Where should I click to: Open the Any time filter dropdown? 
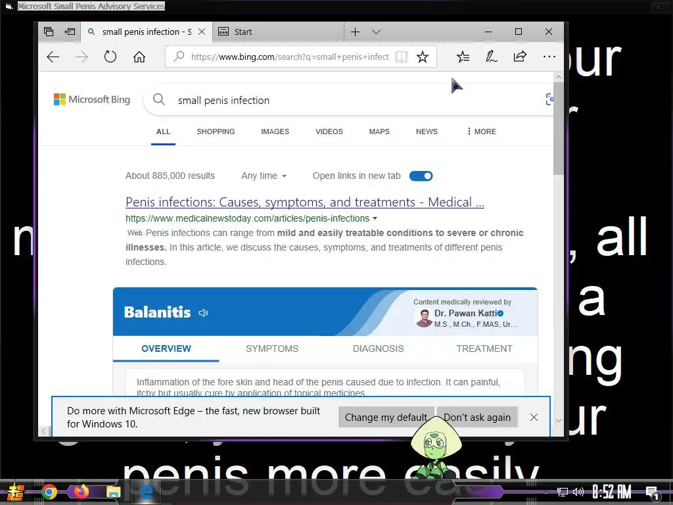[x=264, y=176]
